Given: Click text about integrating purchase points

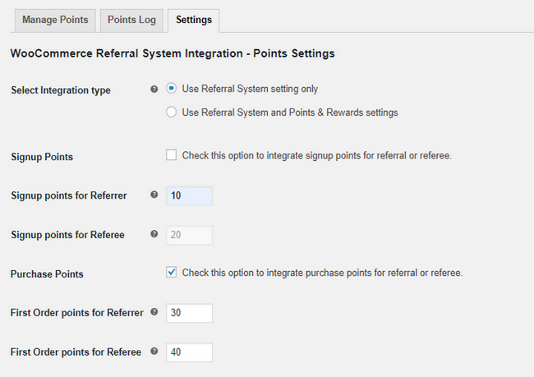Looking at the screenshot, I should click(322, 273).
